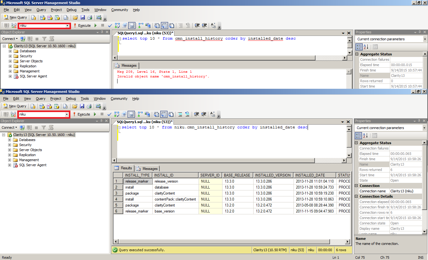The image size is (428, 260).
Task: Open a file using the Open File icon
Action: pos(75,17)
